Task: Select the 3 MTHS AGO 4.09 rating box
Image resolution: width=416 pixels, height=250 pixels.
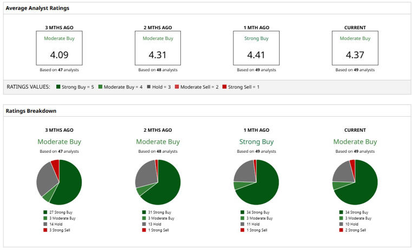Action: point(59,48)
